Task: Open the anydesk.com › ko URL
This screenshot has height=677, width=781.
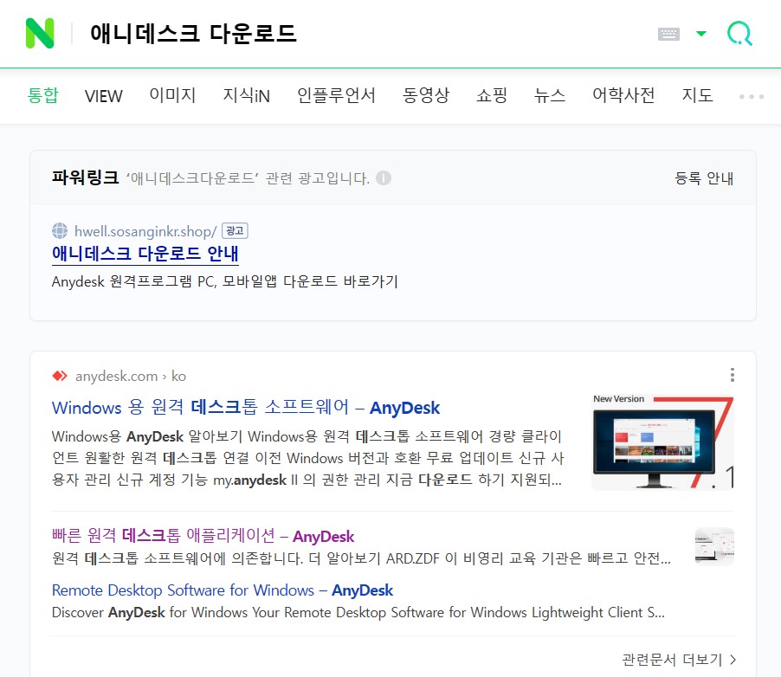Action: pyautogui.click(x=131, y=376)
